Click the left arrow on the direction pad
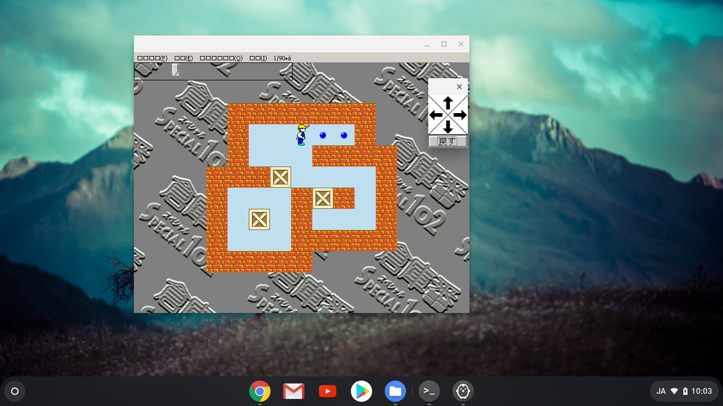The width and height of the screenshot is (723, 406). [436, 115]
